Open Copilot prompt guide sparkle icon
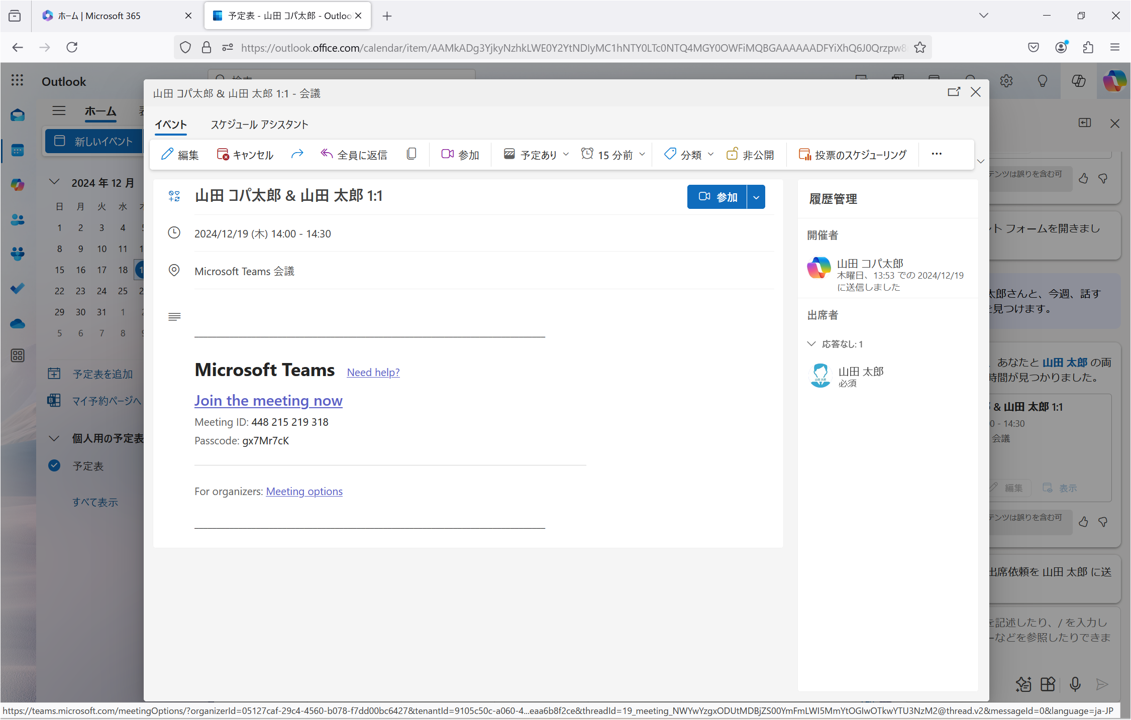This screenshot has width=1131, height=720. pos(1023,684)
